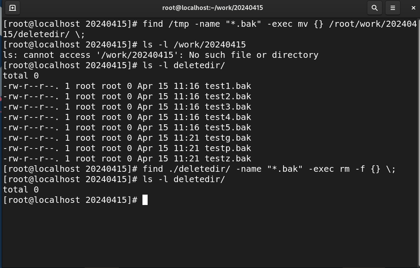Click testg.bak filename
The height and width of the screenshot is (268, 420).
[x=228, y=138]
